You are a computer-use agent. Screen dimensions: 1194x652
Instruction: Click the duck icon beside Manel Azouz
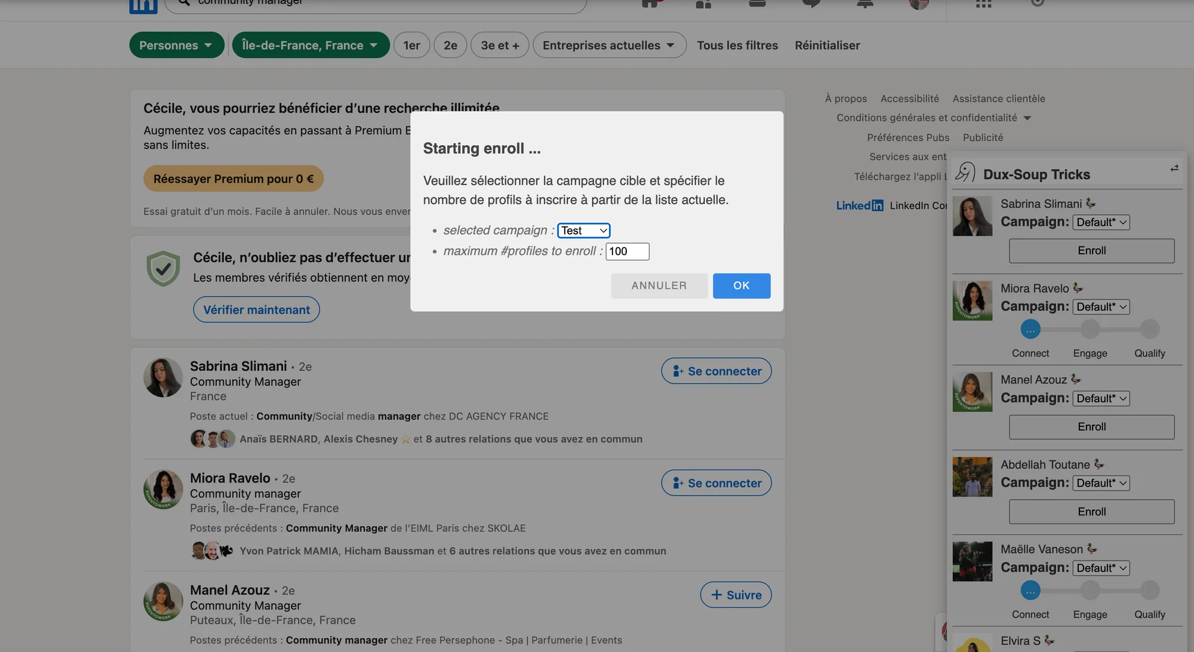click(1076, 379)
